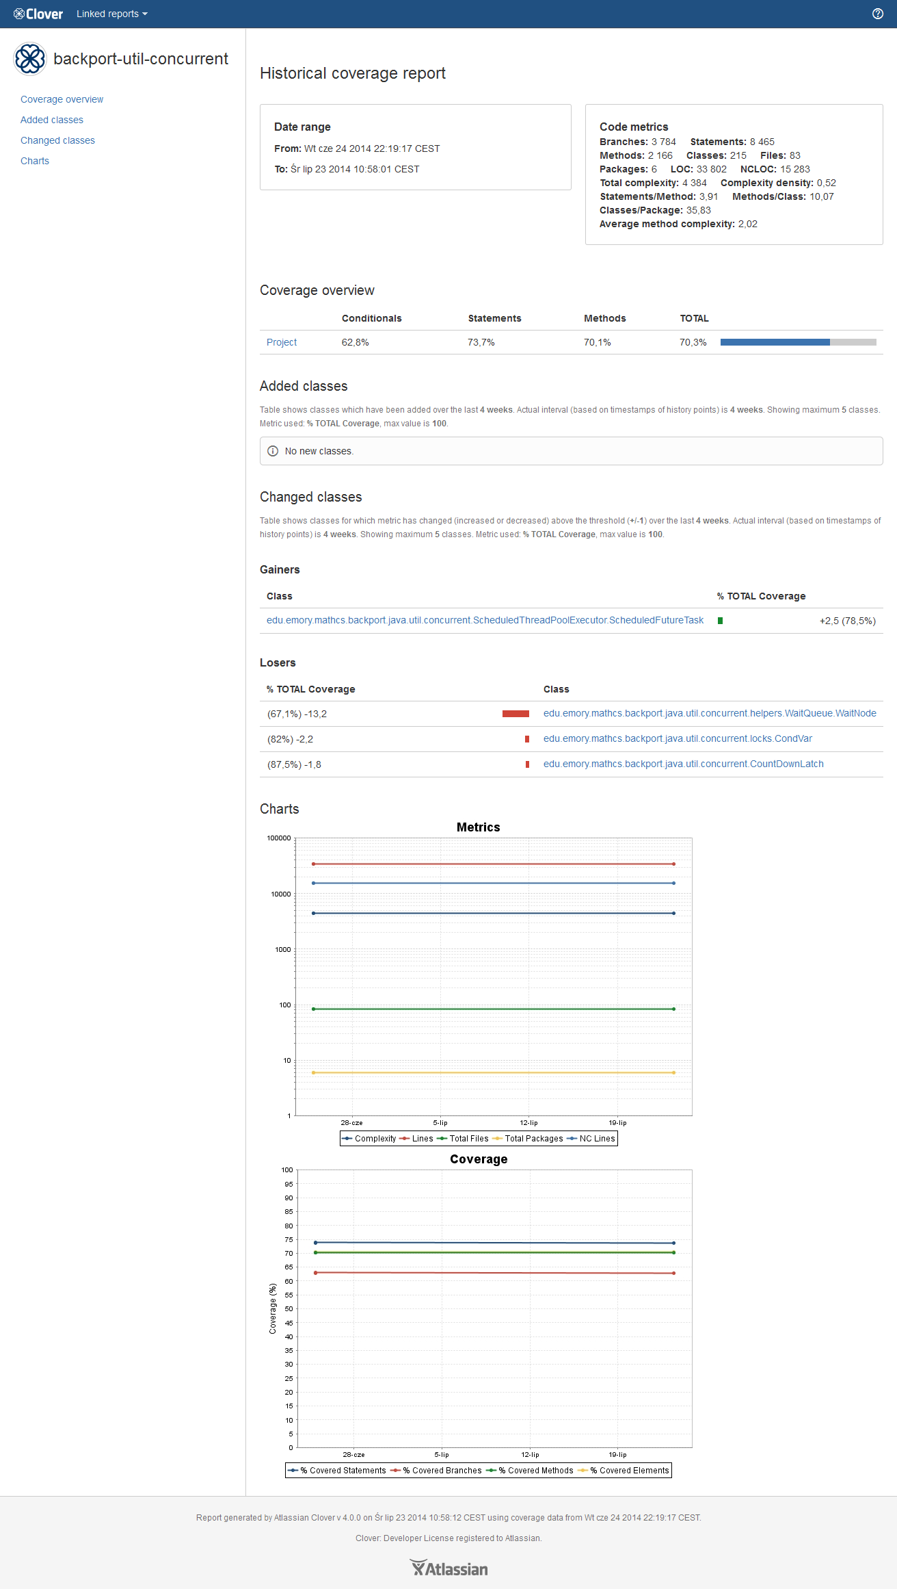Open Charts from the sidebar
The image size is (897, 1589).
35,161
